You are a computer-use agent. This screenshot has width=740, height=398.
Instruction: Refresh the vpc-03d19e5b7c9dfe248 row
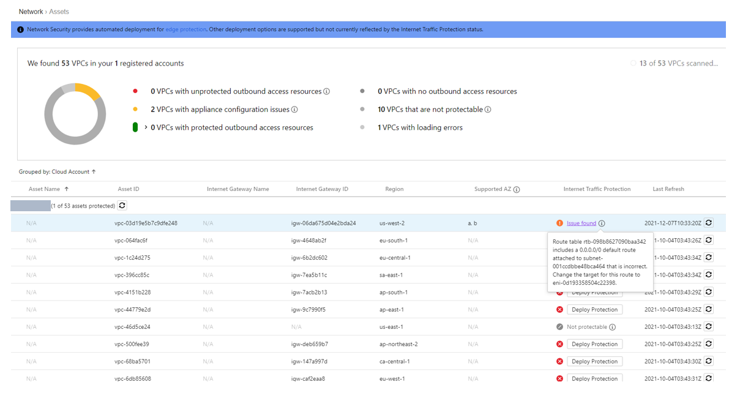[x=708, y=223]
